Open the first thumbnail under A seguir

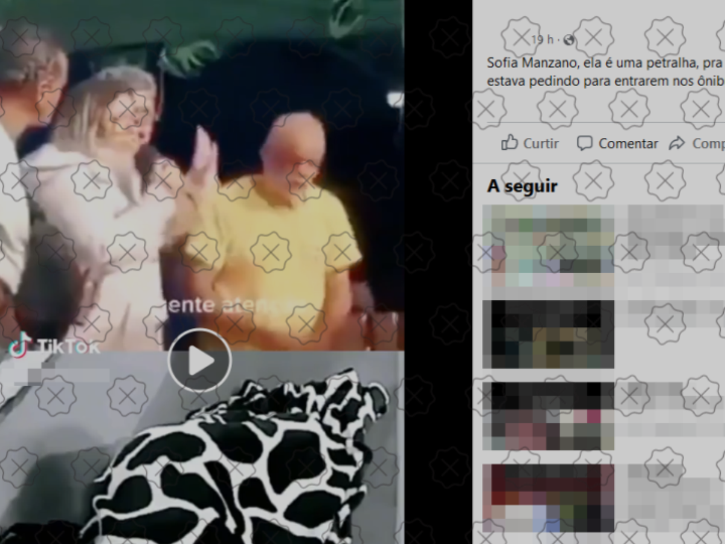548,245
